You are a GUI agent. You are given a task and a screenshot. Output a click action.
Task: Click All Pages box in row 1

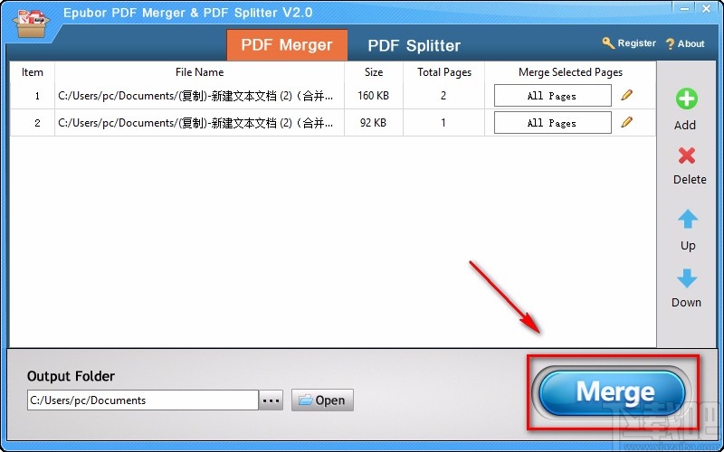tap(553, 96)
